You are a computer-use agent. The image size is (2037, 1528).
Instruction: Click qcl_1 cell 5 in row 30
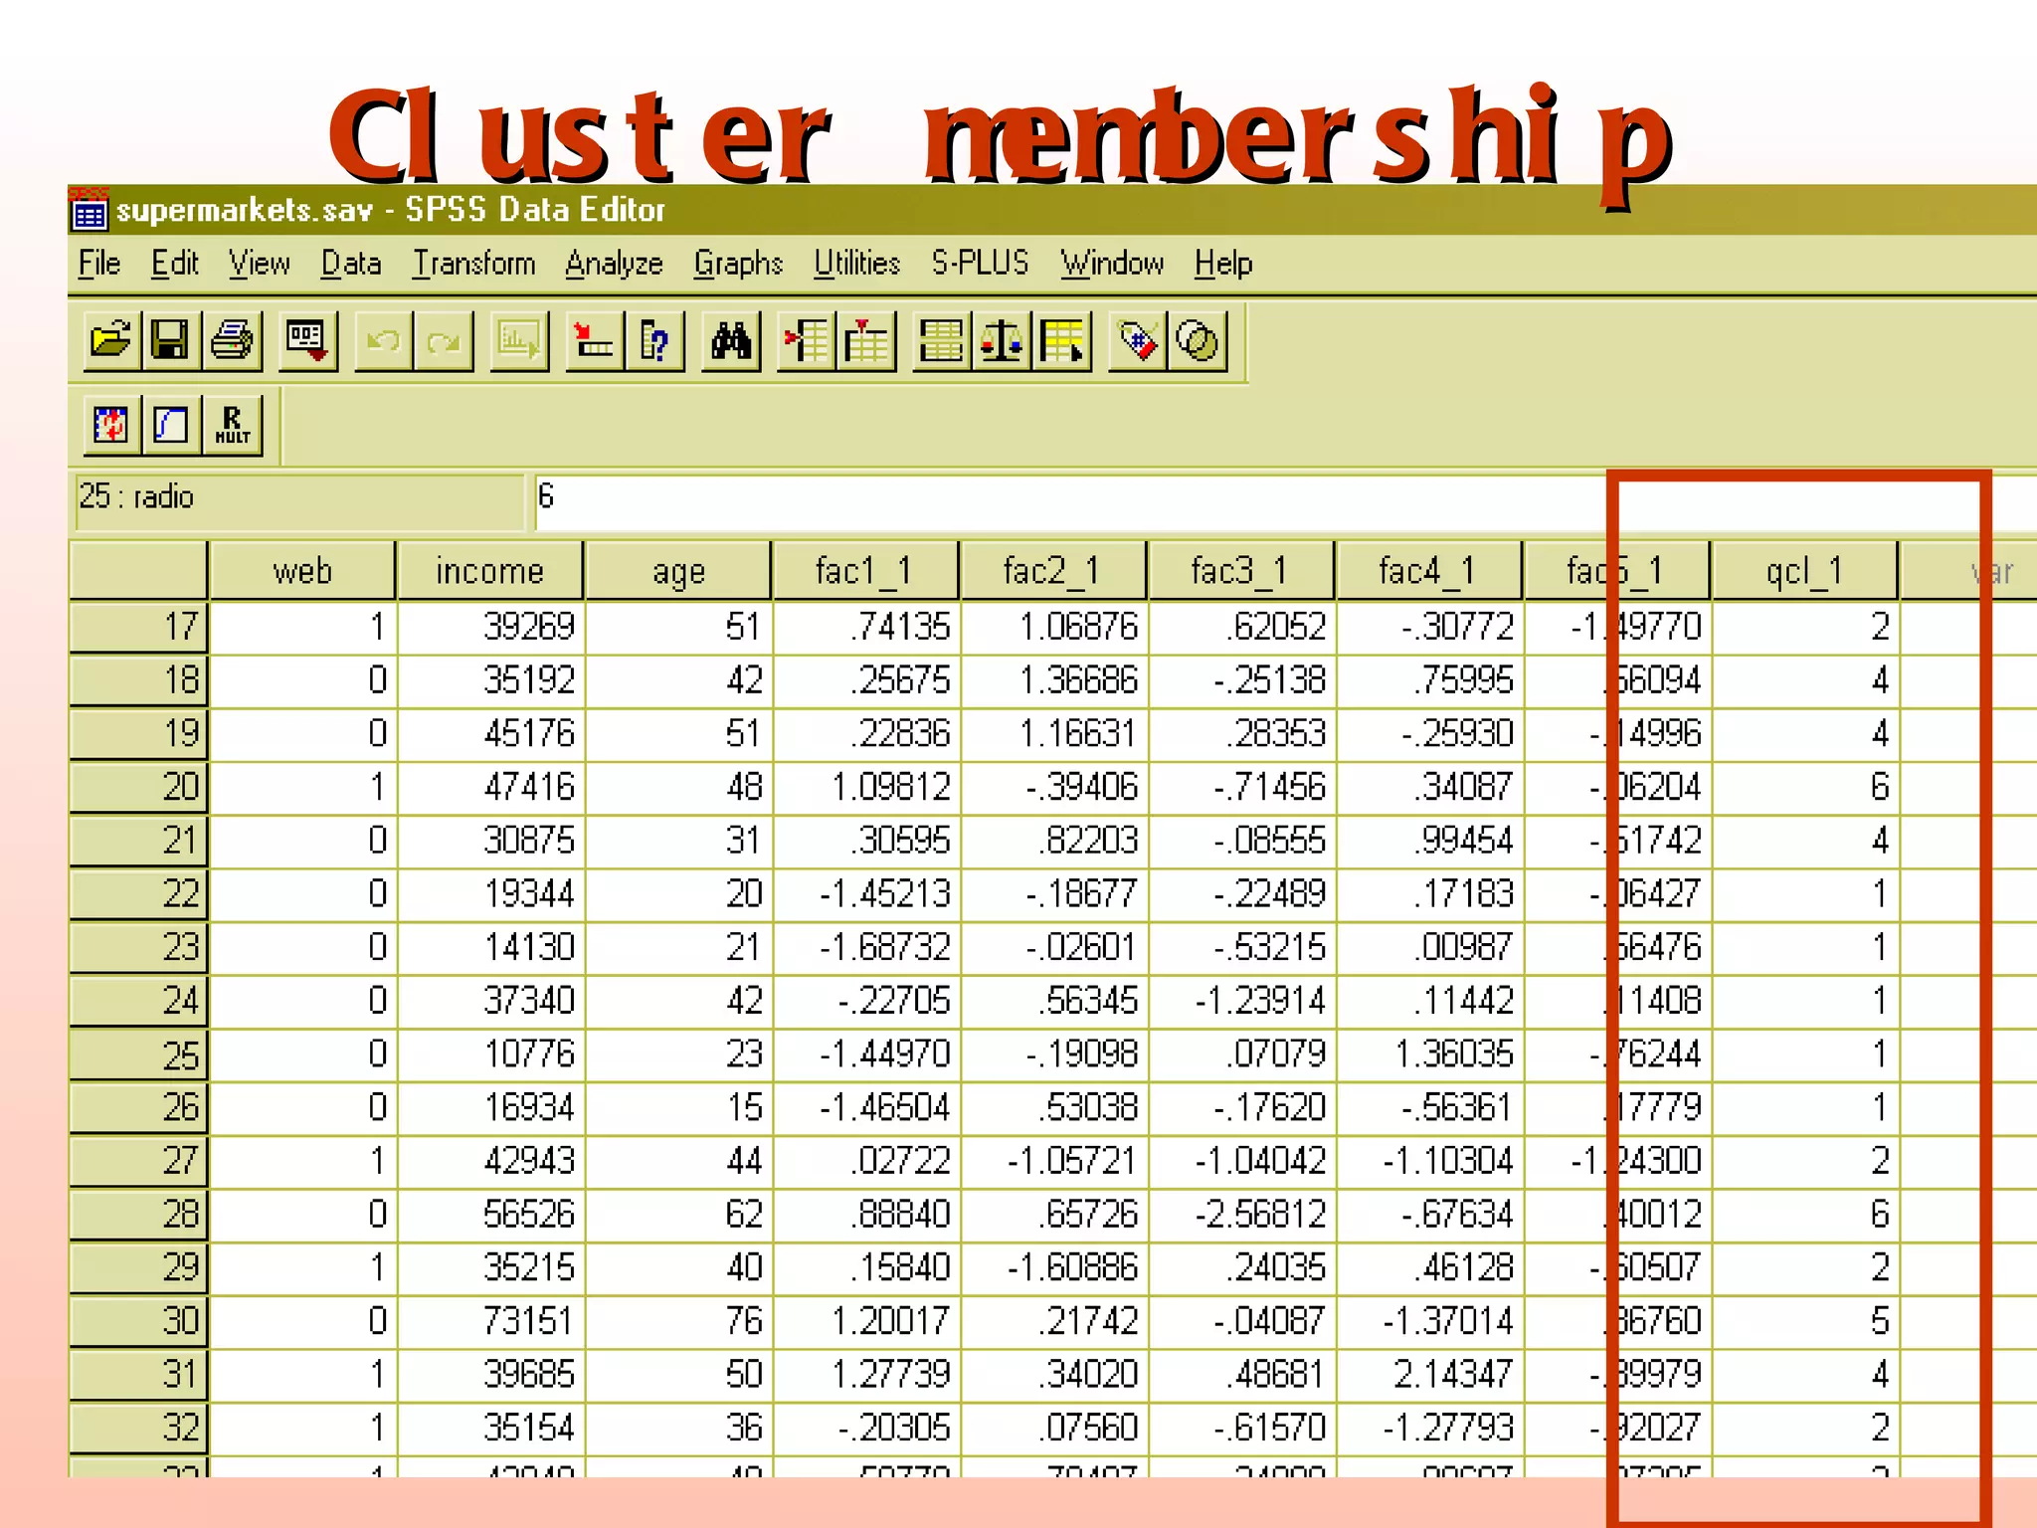tap(1805, 1322)
